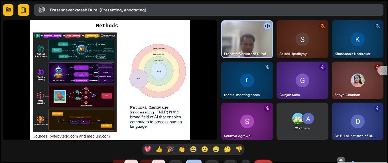Click the 'Deep Learning' ring label in diagram
388x163 pixels.
[x=159, y=60]
